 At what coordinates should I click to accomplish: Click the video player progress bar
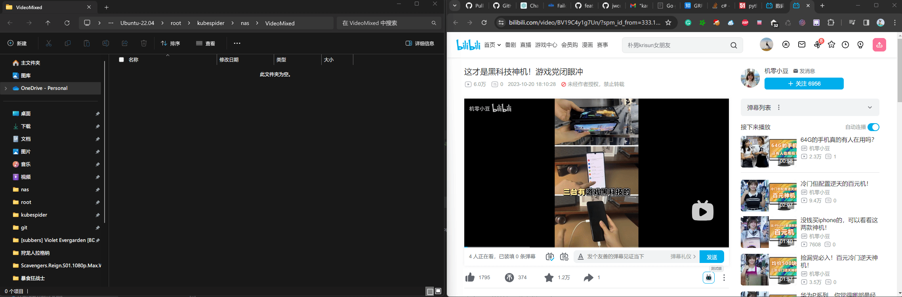[596, 246]
